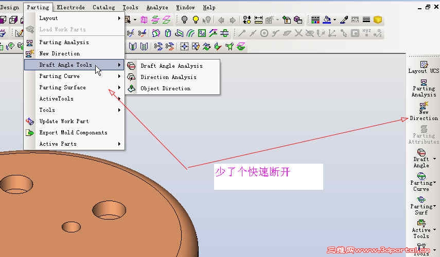Screen dimensions: 440x257
Task: Click the thick line weight icon
Action: pos(366,19)
